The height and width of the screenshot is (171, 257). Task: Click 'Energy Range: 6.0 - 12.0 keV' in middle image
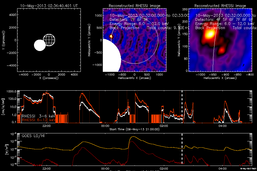pyautogui.click(x=139, y=24)
